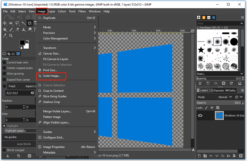Viewport: 247px width, 161px height.
Task: Open the Filters menu
Action: pos(82,11)
